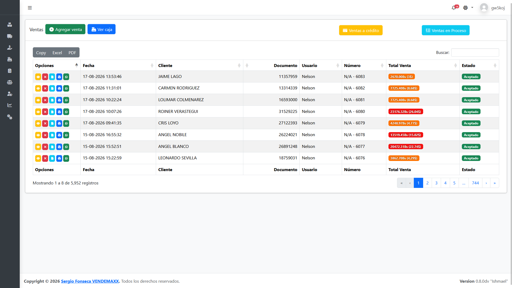Open the hand-with-dollar sidebar icon
This screenshot has height=288, width=512.
point(10,48)
